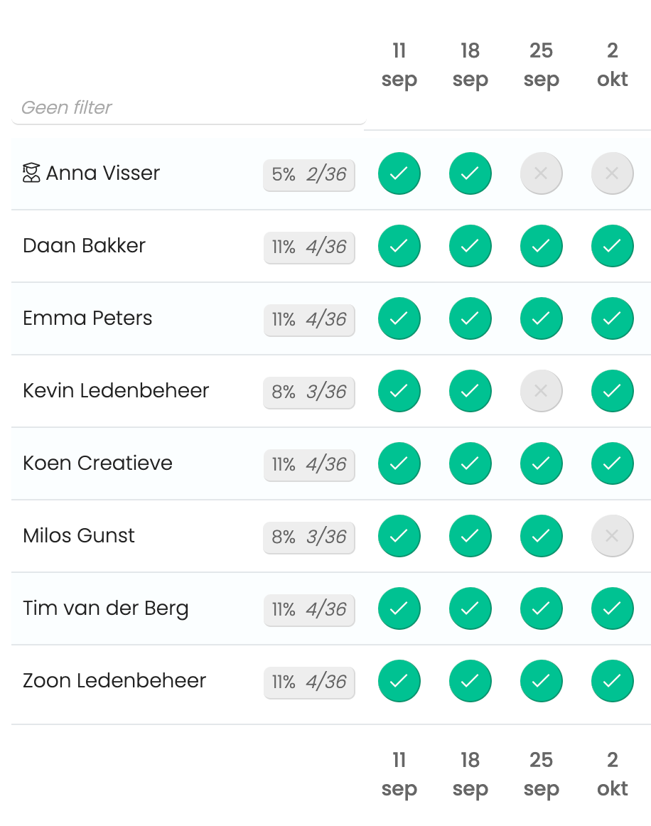Mark Kevin Ledenbeheer present on 25 sep
Viewport: 651px width, 826px height.
point(541,391)
